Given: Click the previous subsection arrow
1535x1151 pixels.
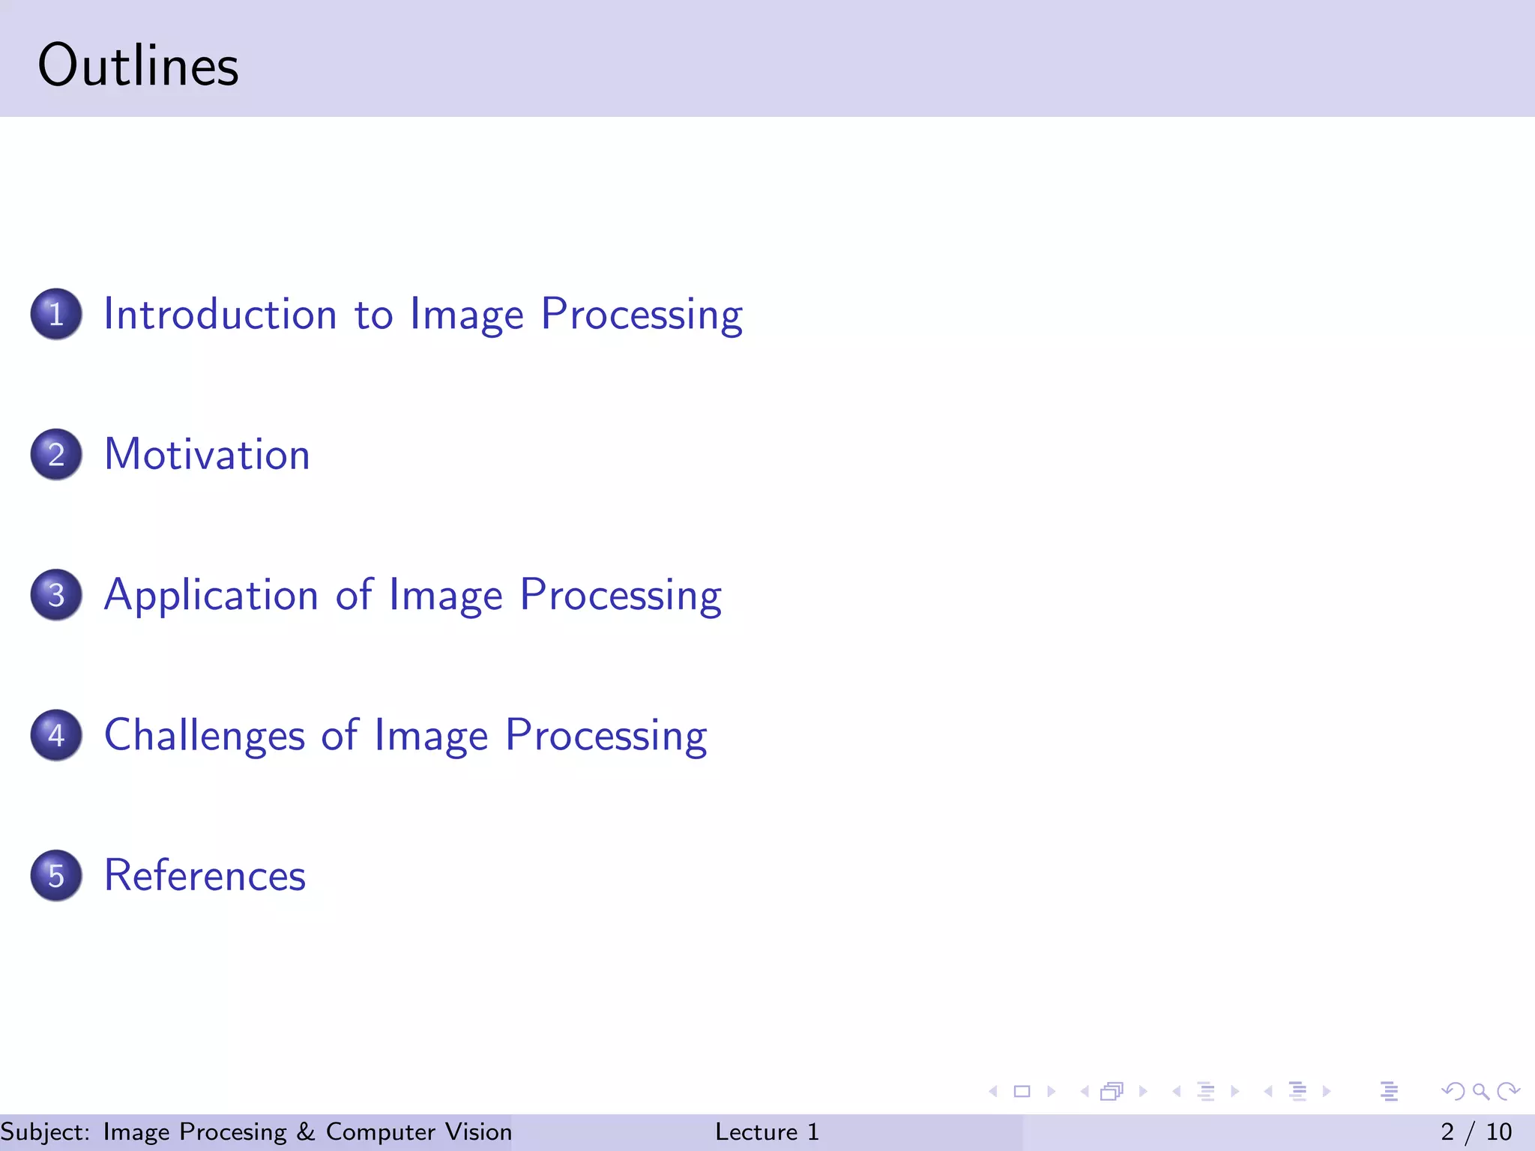Looking at the screenshot, I should 1177,1092.
